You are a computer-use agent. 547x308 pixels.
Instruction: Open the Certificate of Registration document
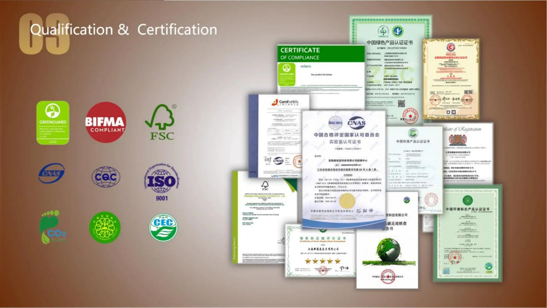468,153
